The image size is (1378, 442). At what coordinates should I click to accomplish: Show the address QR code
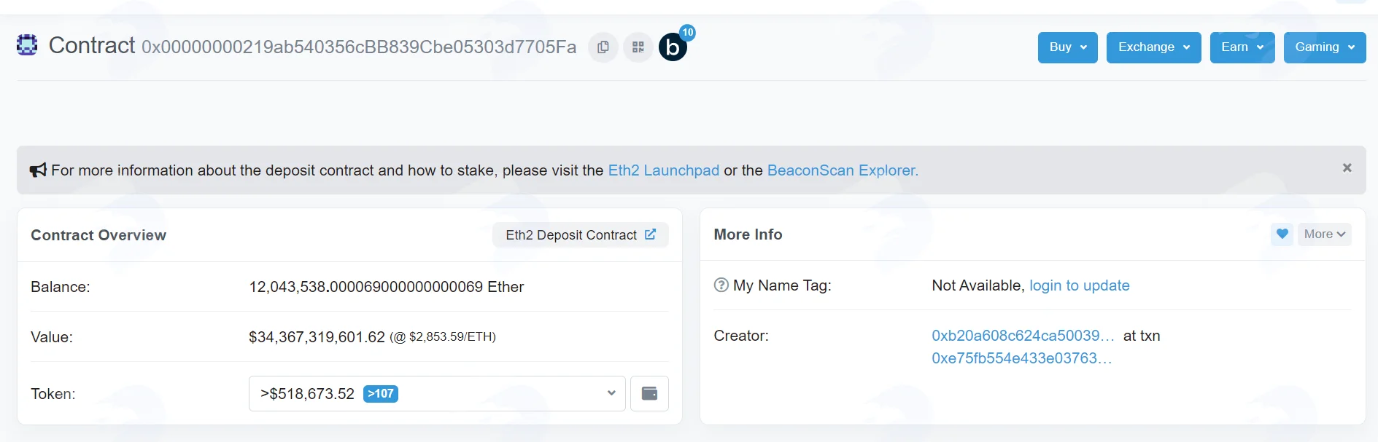638,47
